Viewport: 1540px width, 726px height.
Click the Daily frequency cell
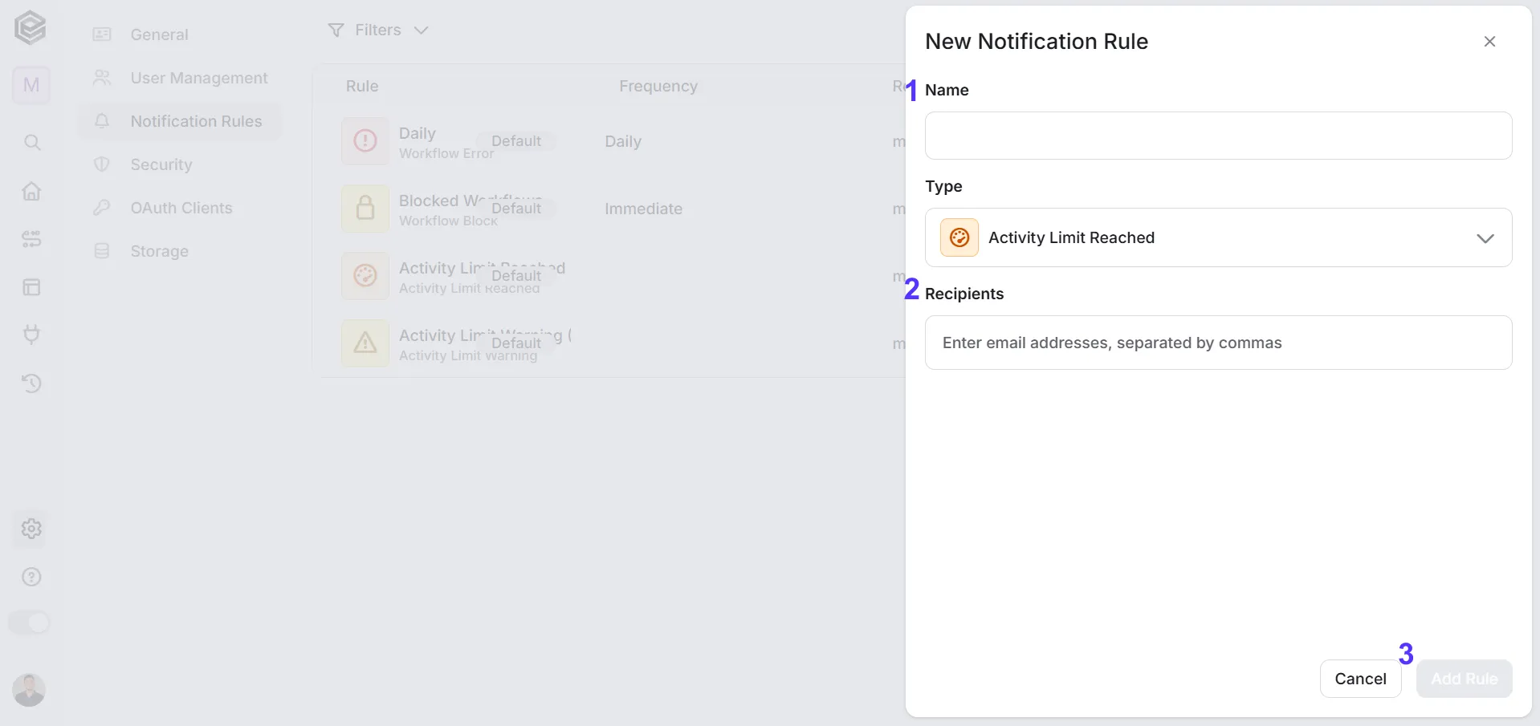(x=623, y=141)
